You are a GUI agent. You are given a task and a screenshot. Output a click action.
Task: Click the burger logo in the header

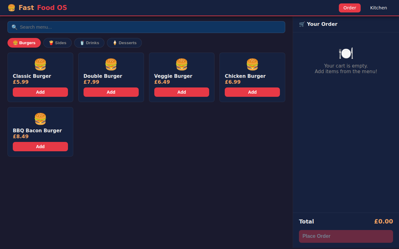(x=11, y=7)
